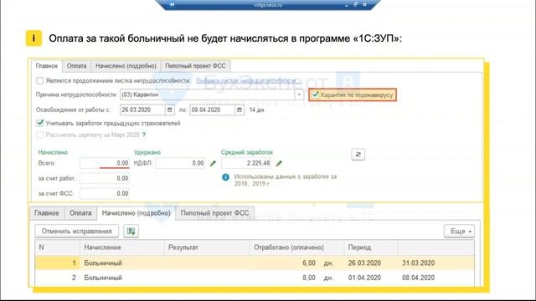Open upper Начислено (подробно) tab
Screen dimensions: 536x301
pos(126,66)
